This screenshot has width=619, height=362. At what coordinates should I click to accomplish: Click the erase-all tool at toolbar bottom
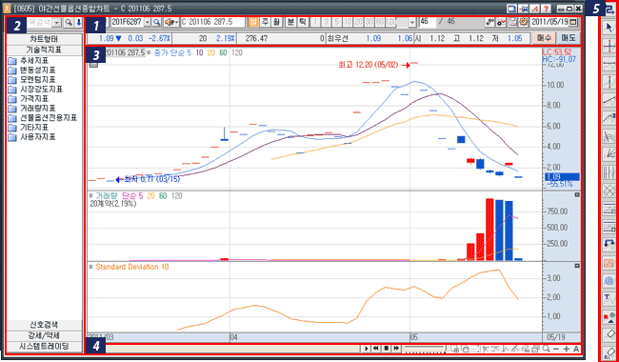coord(609,352)
